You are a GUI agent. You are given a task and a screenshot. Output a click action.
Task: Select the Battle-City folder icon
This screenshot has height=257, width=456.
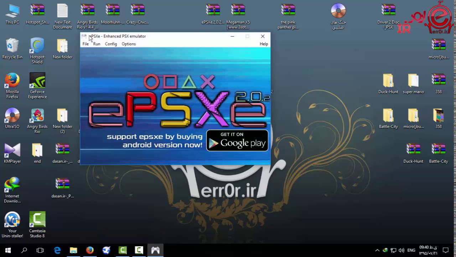[x=388, y=118]
